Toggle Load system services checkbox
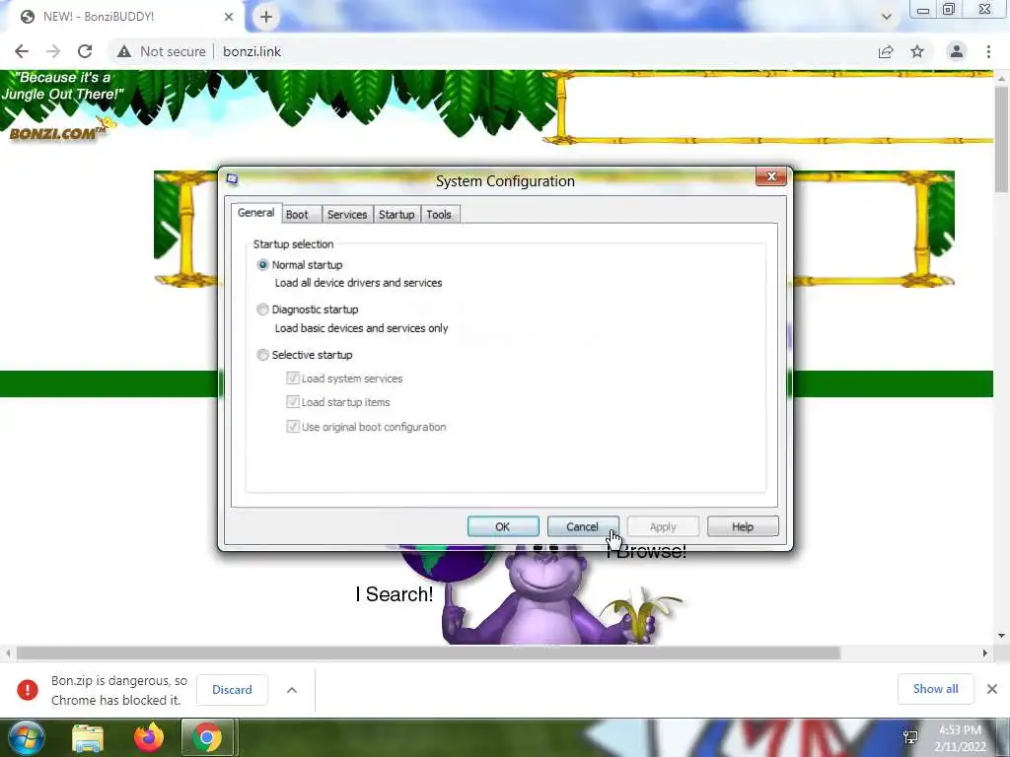 click(292, 378)
